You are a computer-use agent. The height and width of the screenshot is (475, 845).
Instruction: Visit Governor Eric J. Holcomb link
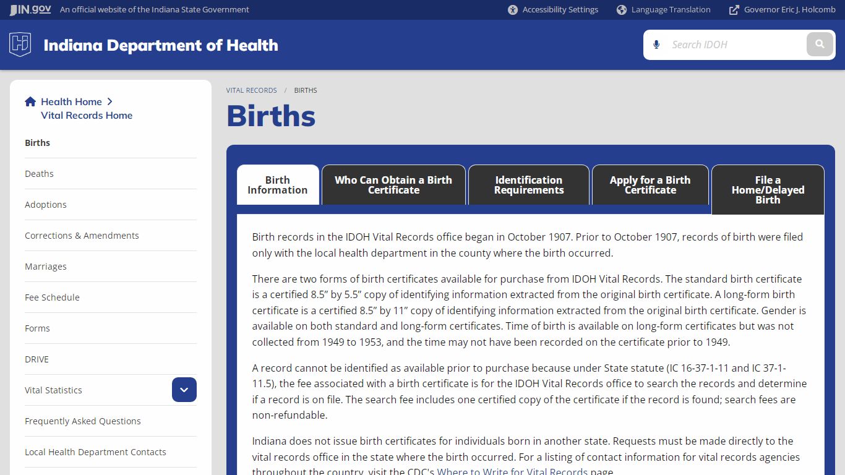(x=790, y=10)
